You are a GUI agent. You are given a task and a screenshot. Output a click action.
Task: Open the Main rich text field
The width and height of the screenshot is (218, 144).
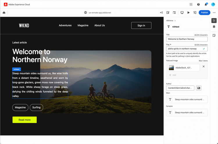coord(187,99)
